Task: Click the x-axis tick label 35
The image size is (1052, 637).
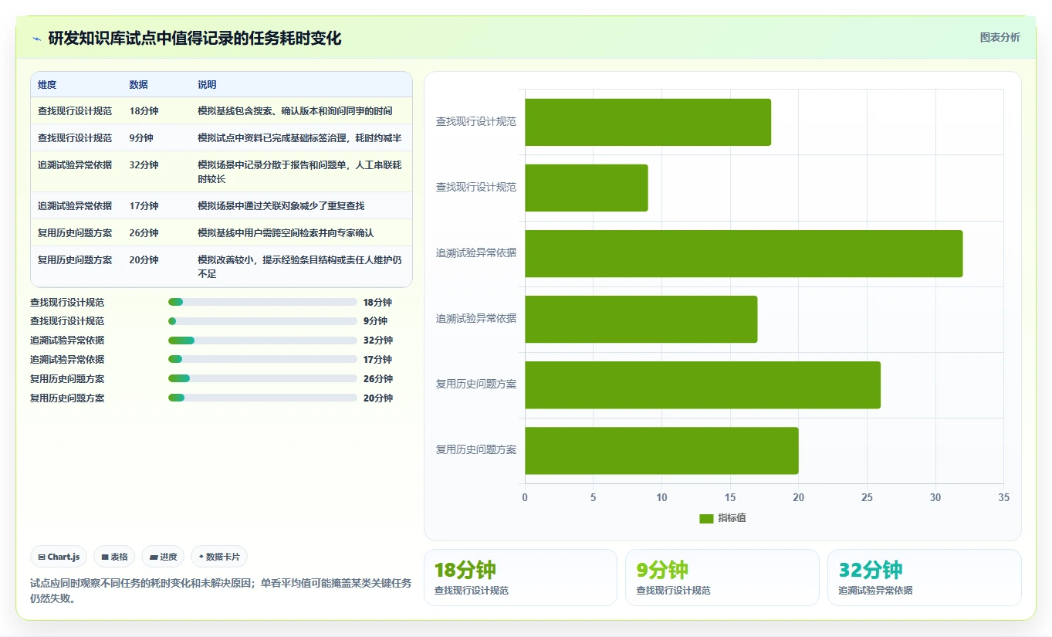Action: pos(1003,498)
